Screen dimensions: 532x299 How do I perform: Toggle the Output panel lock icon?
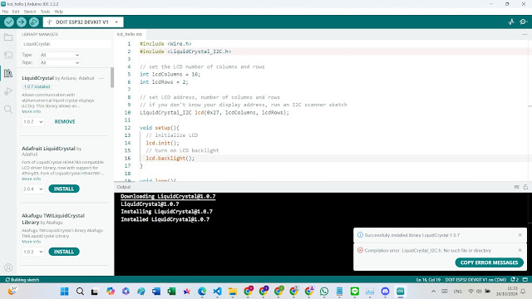[x=525, y=187]
